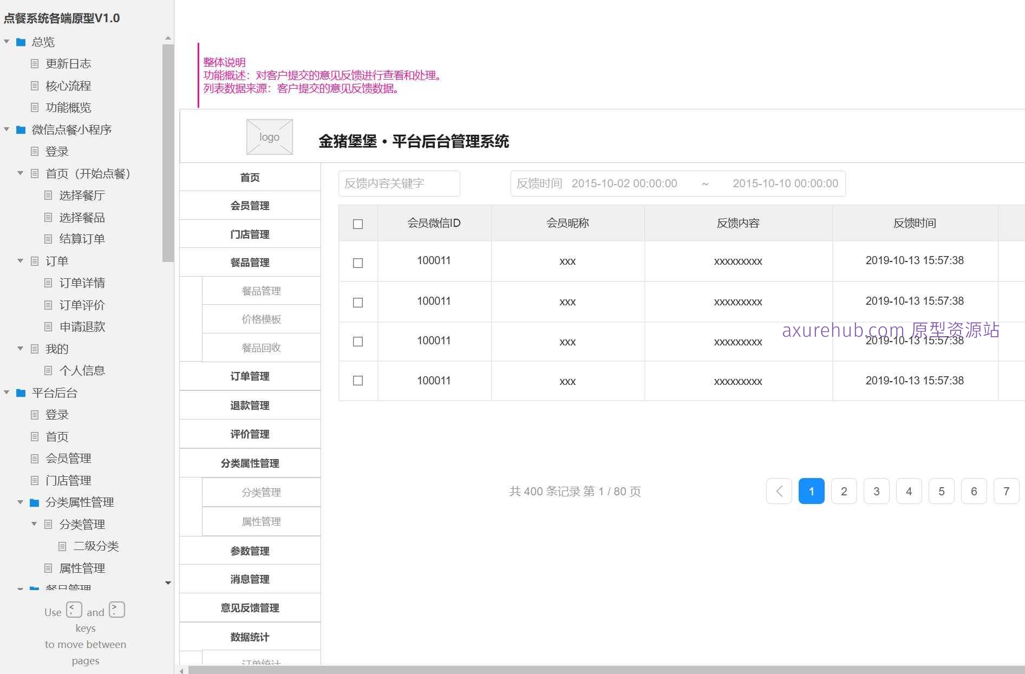Open 门店管理 in the backend side menu
Image resolution: width=1025 pixels, height=674 pixels.
[250, 234]
